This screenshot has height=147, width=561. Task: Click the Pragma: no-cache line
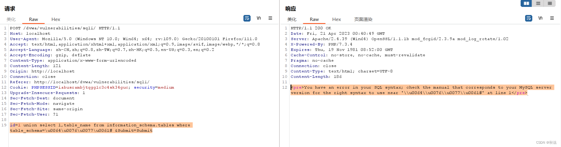click(x=312, y=60)
